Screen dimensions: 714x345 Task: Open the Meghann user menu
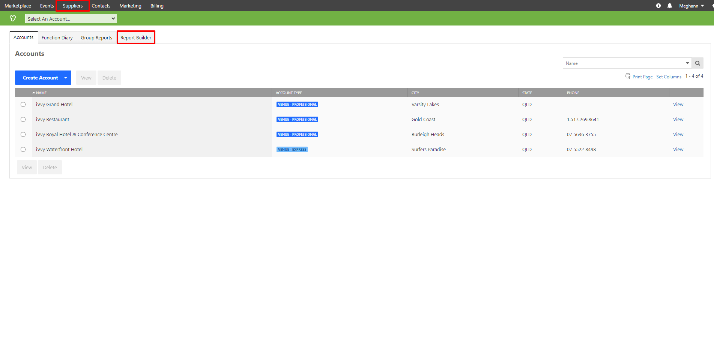click(x=691, y=6)
